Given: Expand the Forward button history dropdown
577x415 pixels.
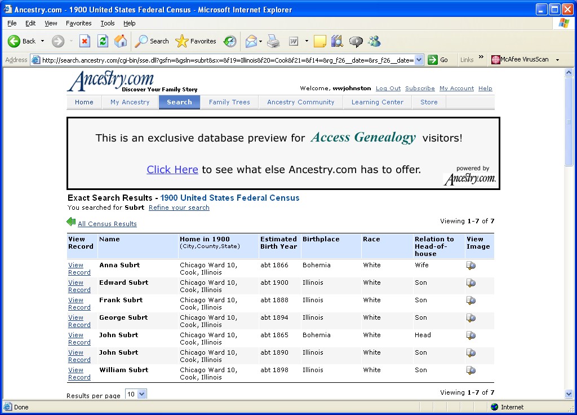Looking at the screenshot, I should tap(71, 41).
